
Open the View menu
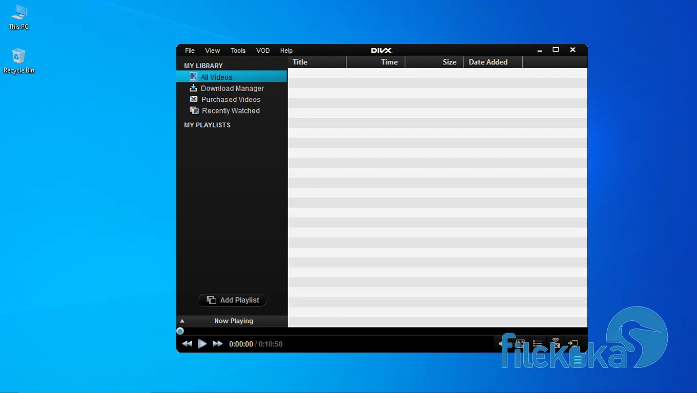[212, 51]
